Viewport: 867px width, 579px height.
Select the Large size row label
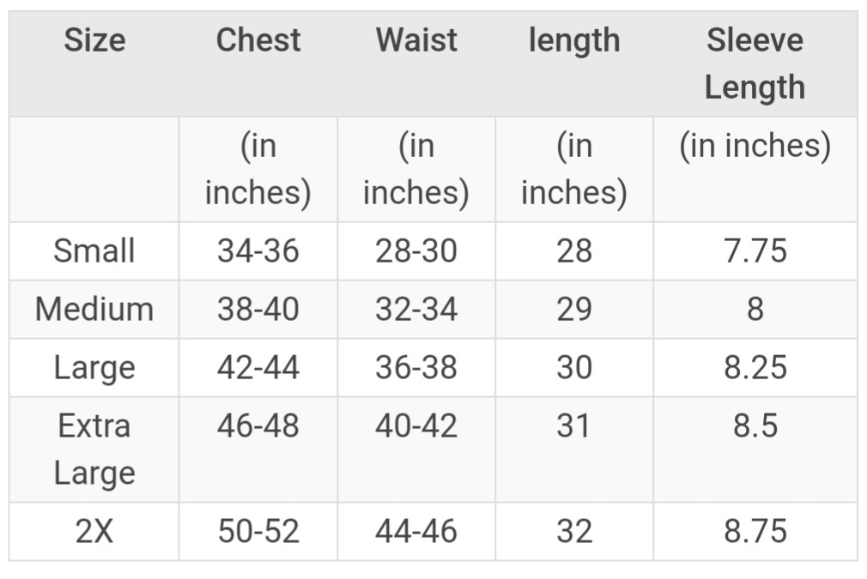point(94,369)
